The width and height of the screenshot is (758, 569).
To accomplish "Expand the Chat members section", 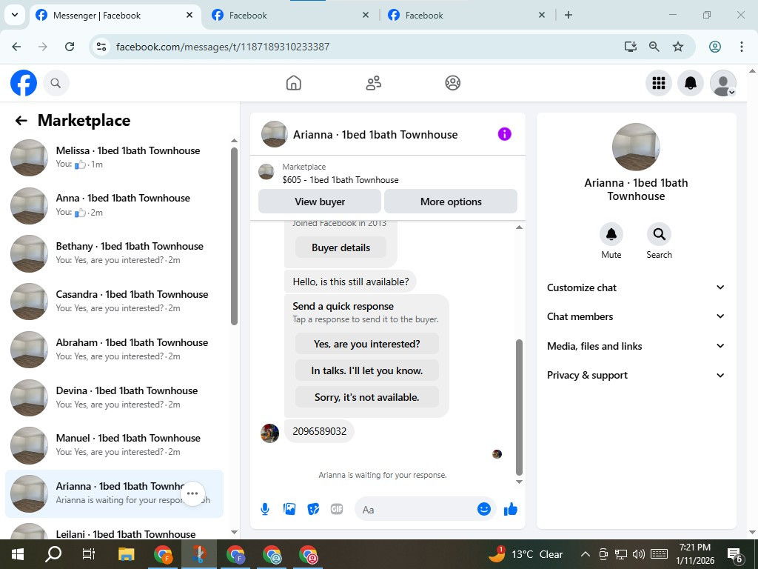I will coord(636,316).
